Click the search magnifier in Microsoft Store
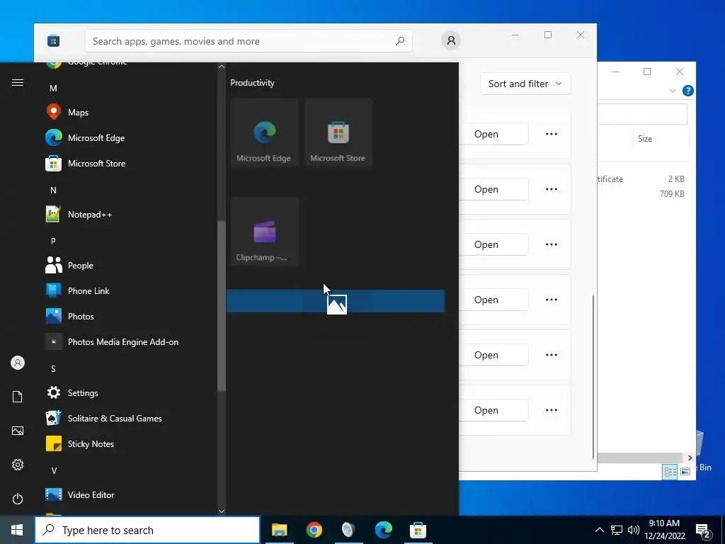 (x=400, y=40)
